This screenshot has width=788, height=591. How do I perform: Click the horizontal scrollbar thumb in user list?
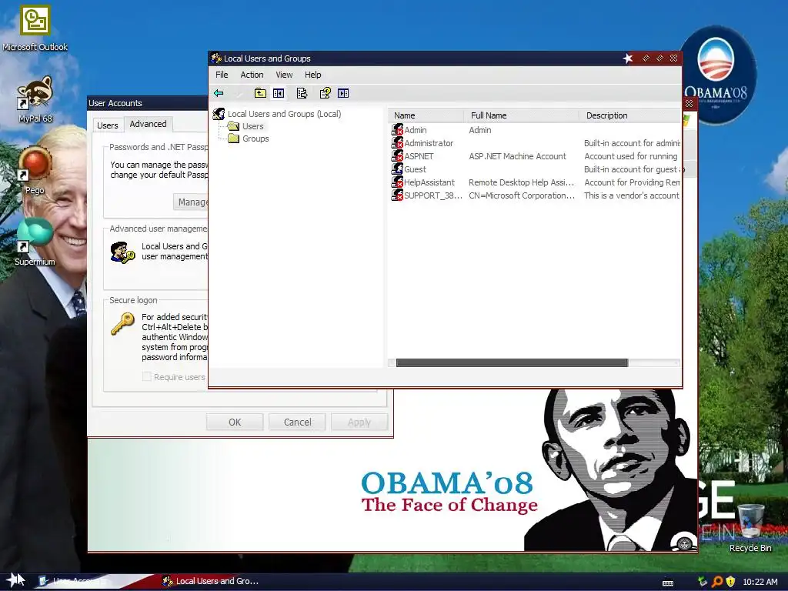click(x=512, y=363)
